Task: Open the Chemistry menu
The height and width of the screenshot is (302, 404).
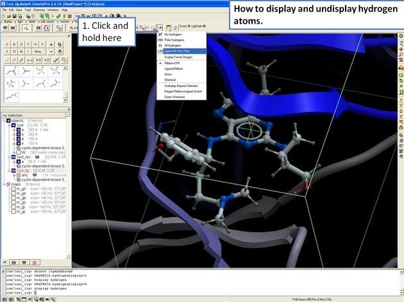Action: pos(38,10)
